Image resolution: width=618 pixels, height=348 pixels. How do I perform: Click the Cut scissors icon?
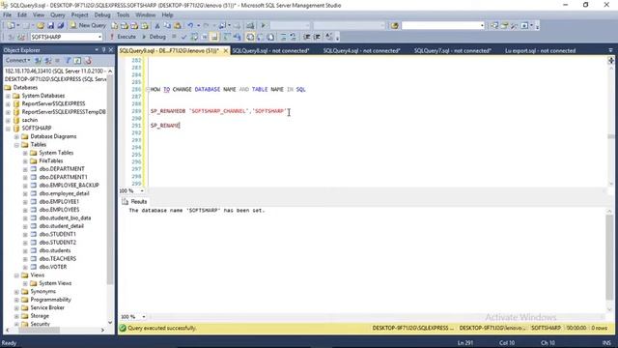156,26
